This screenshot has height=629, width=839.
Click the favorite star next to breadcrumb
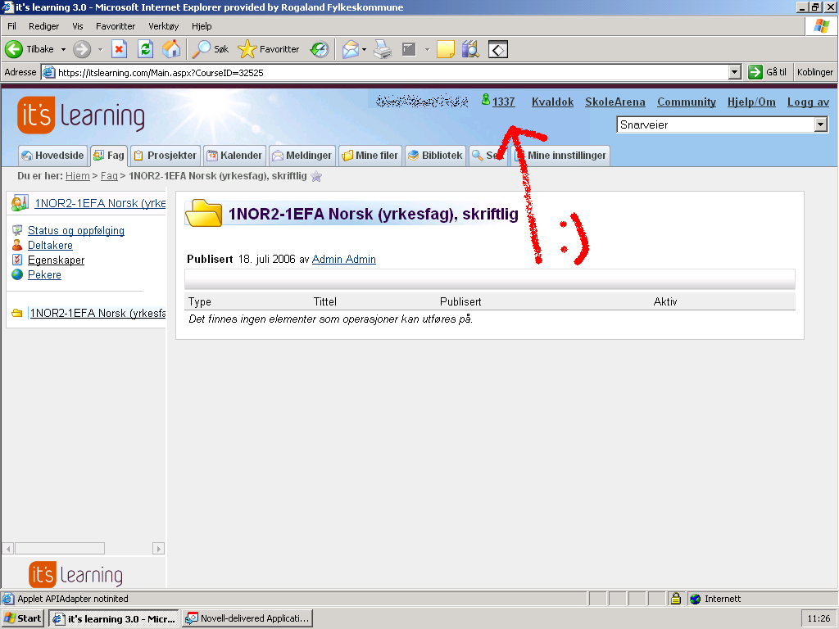[x=316, y=176]
